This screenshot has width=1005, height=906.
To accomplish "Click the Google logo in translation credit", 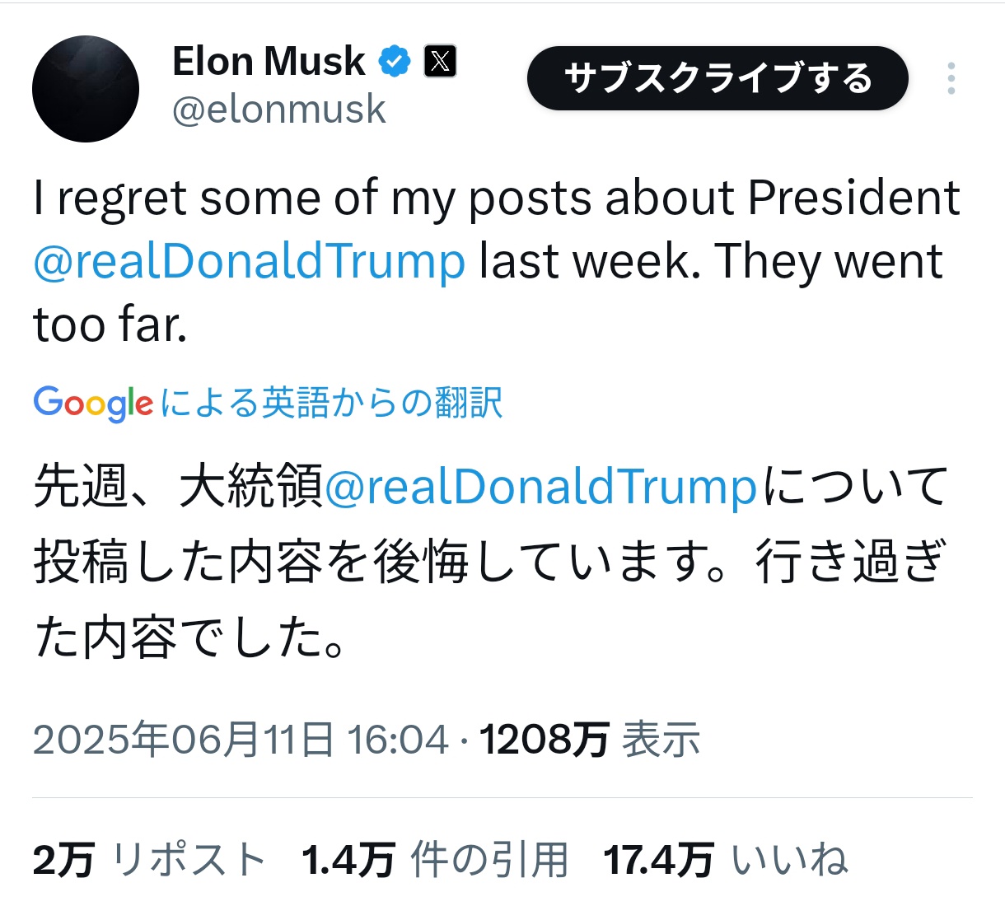I will point(93,404).
